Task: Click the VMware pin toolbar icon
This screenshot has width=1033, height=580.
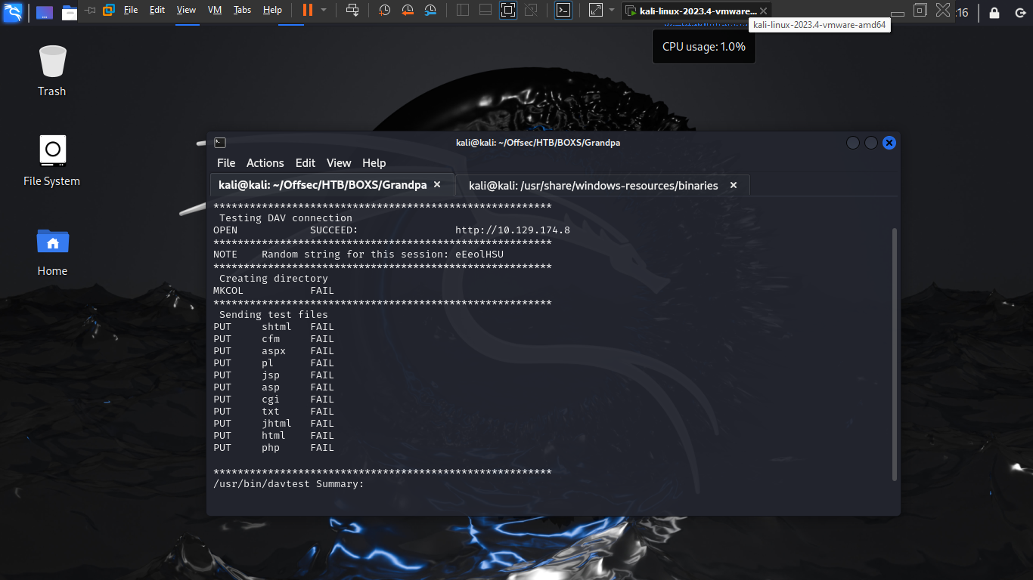Action: click(91, 10)
